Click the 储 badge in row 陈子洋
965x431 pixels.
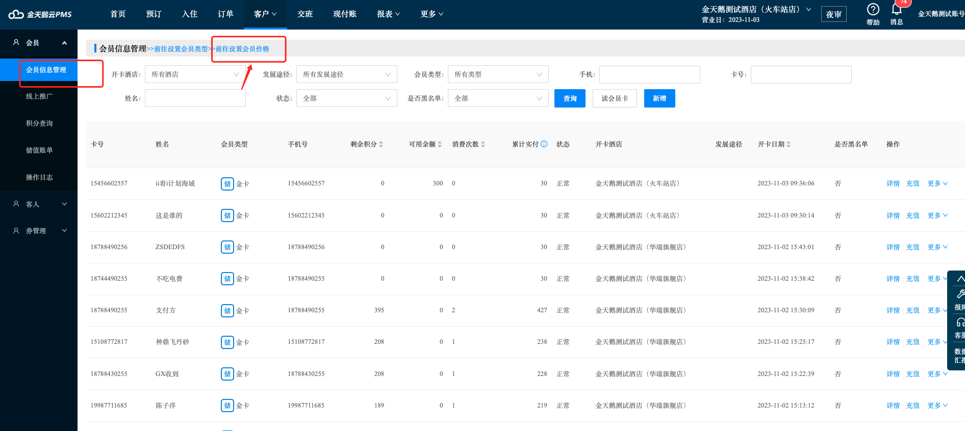[x=227, y=406]
